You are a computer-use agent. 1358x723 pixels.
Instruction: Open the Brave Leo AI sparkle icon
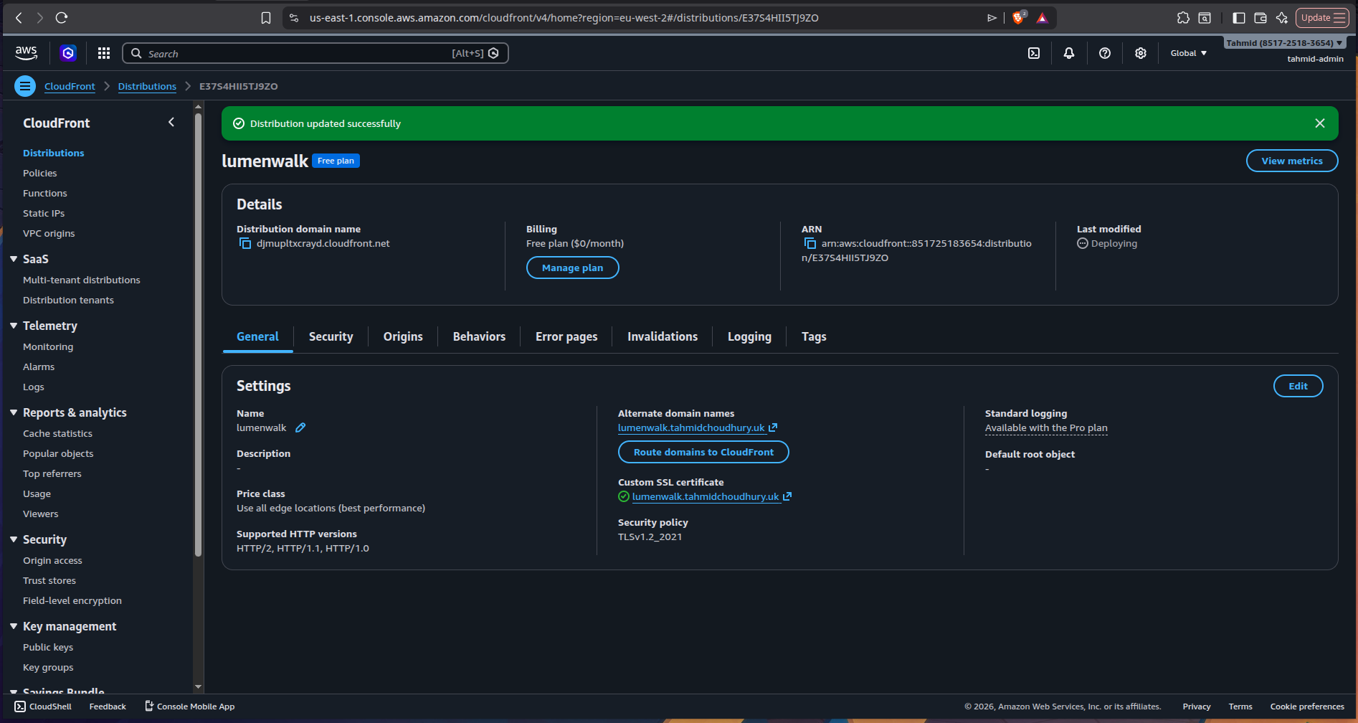(1282, 18)
